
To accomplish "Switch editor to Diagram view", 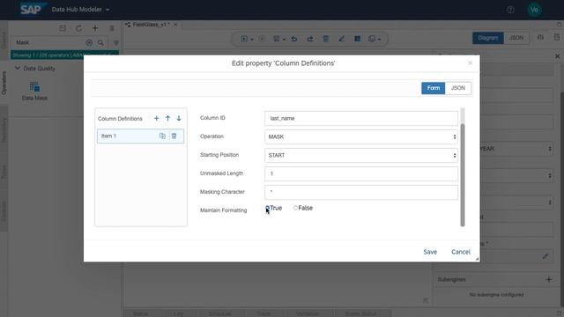I will 487,38.
